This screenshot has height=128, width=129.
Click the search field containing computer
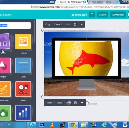coord(15,25)
